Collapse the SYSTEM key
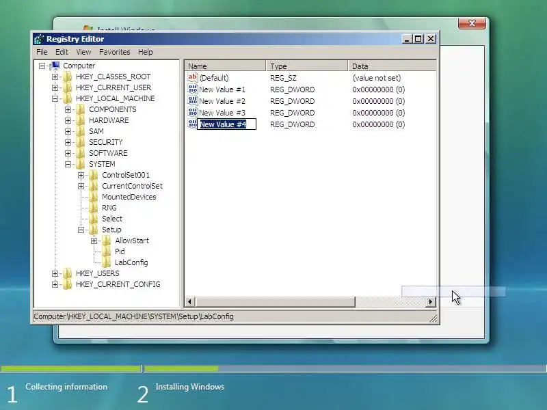 (x=68, y=164)
